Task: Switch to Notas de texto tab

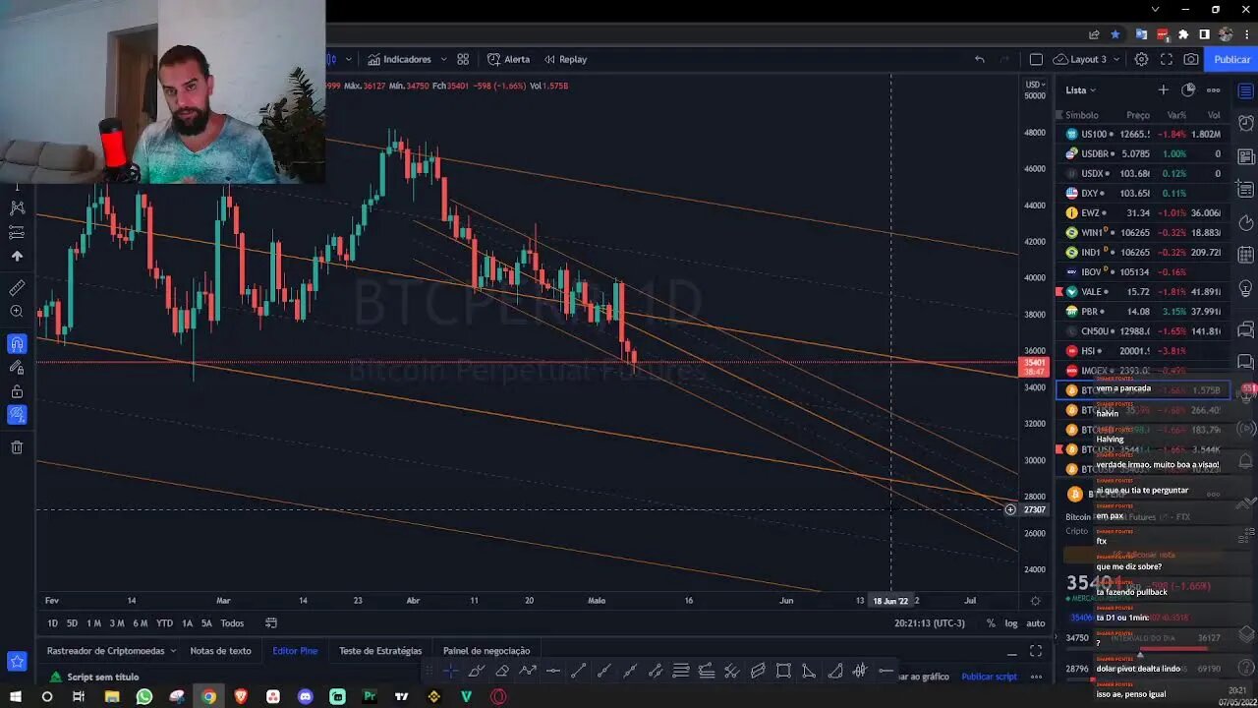Action: (220, 651)
